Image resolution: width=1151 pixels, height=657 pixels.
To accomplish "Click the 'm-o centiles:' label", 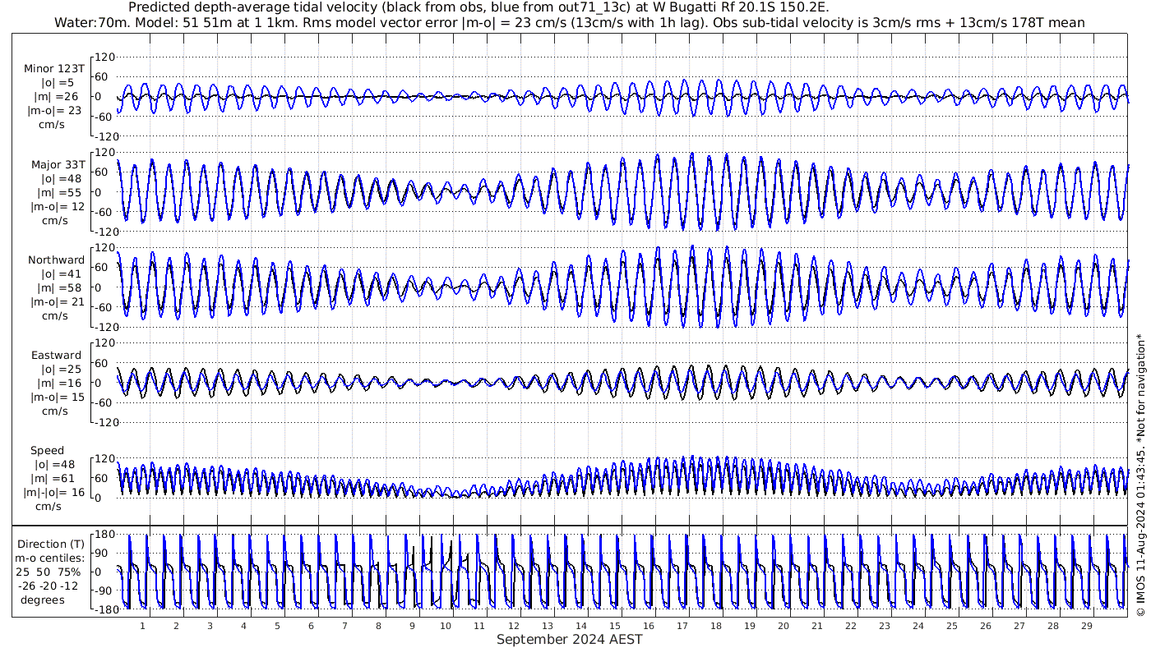I will [49, 558].
